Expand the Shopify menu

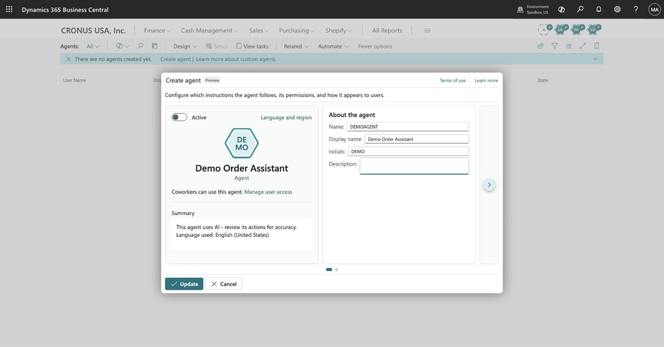pyautogui.click(x=338, y=30)
